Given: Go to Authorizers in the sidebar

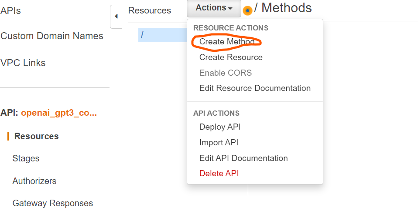Looking at the screenshot, I should [x=34, y=181].
